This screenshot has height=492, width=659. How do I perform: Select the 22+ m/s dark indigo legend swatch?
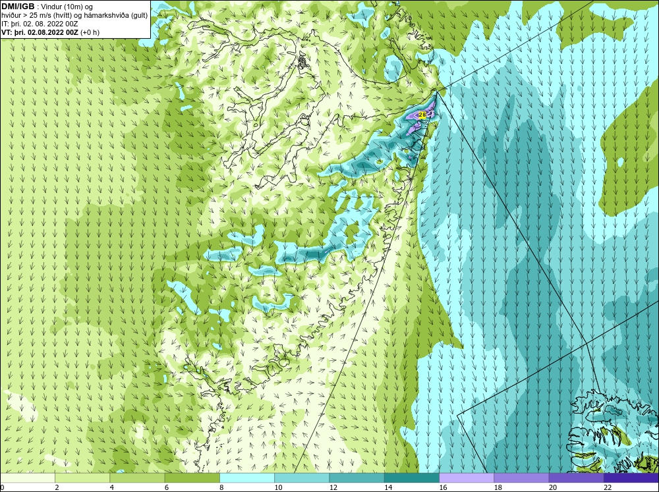(x=631, y=478)
